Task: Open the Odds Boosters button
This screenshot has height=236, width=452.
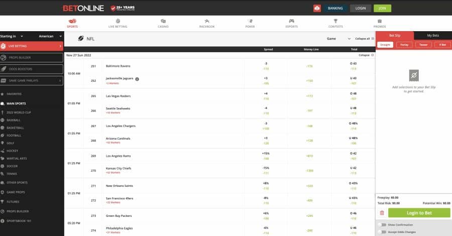Action: coord(32,69)
